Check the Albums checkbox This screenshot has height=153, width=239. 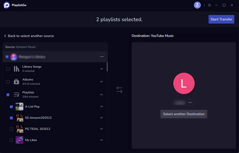[8, 82]
